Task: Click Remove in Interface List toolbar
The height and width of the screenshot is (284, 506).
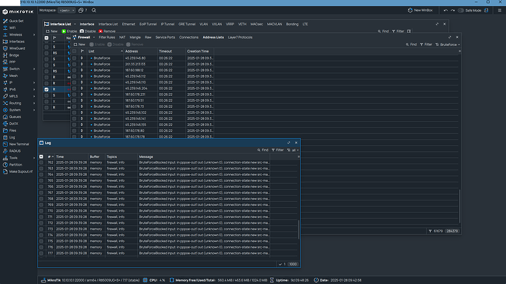Action: (107, 31)
